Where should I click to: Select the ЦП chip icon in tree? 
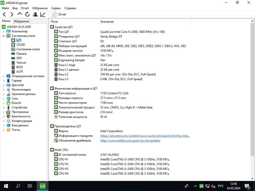(x=13, y=40)
